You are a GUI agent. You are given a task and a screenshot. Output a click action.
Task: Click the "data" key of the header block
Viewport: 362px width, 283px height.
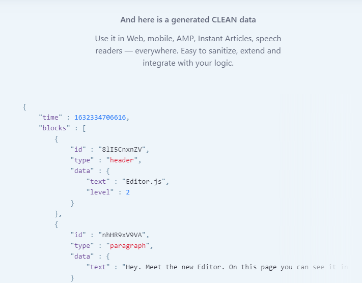point(82,171)
